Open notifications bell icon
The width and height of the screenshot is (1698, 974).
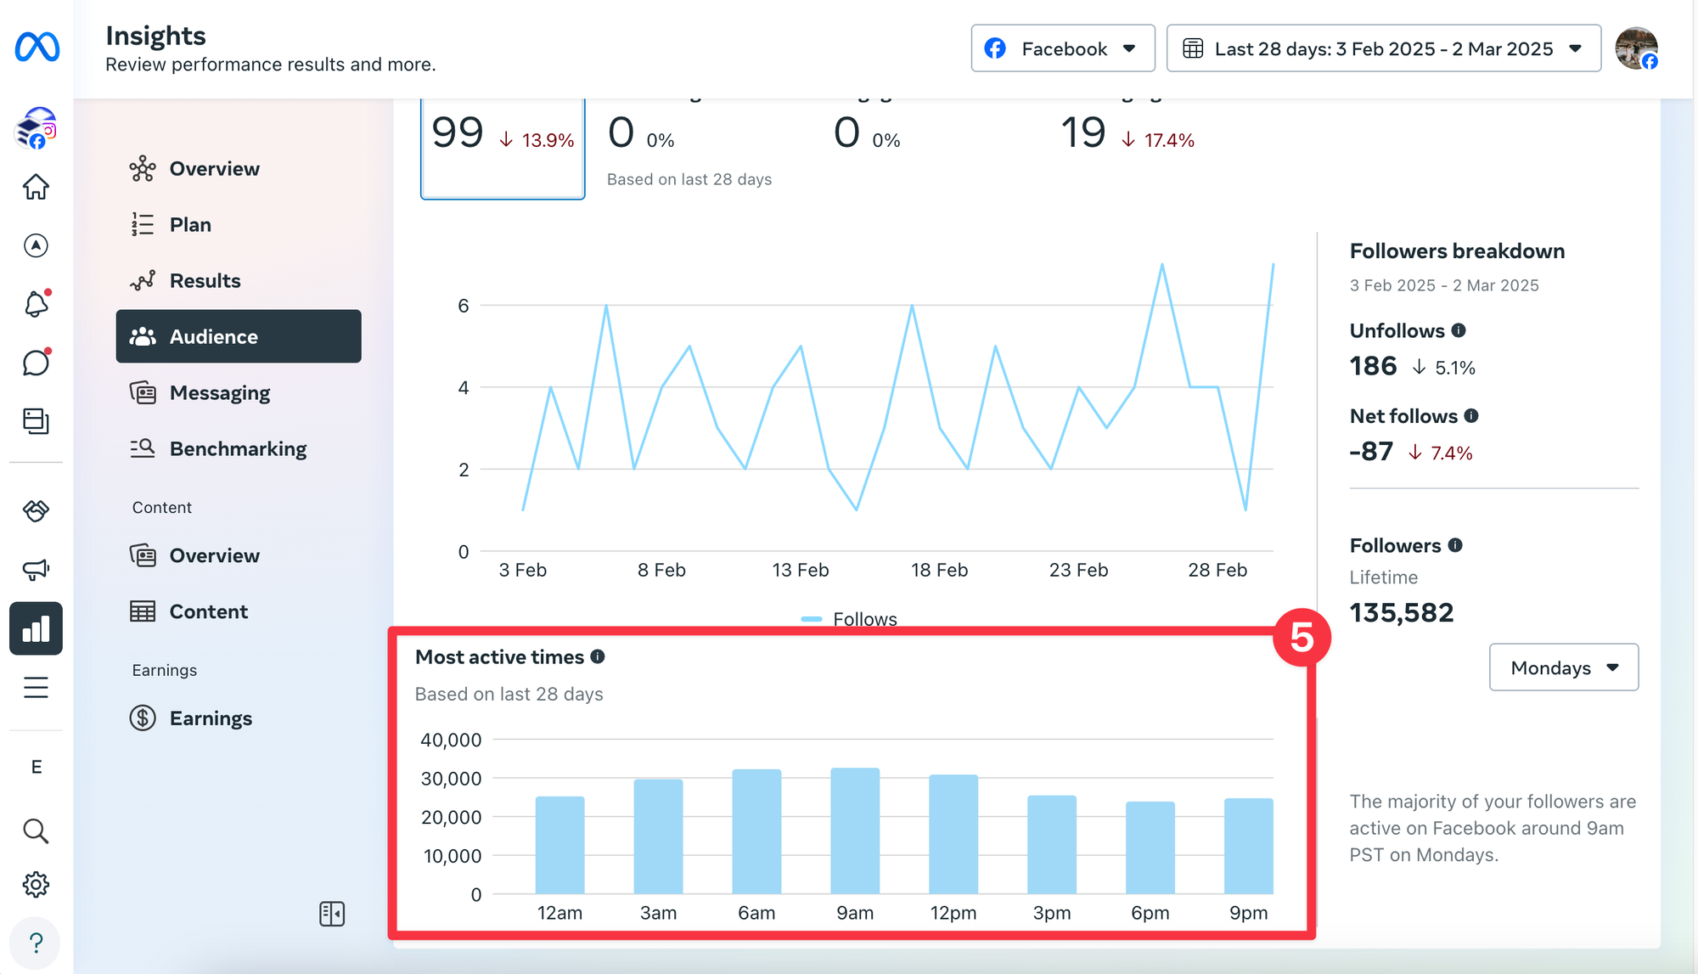click(36, 304)
